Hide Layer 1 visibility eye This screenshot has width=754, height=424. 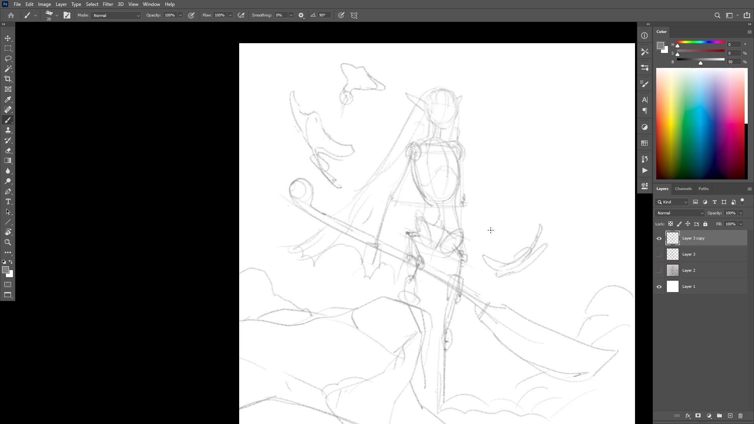click(x=659, y=287)
